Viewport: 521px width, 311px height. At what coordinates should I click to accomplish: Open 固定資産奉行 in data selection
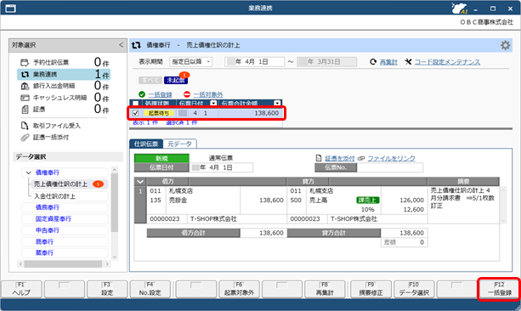click(65, 219)
